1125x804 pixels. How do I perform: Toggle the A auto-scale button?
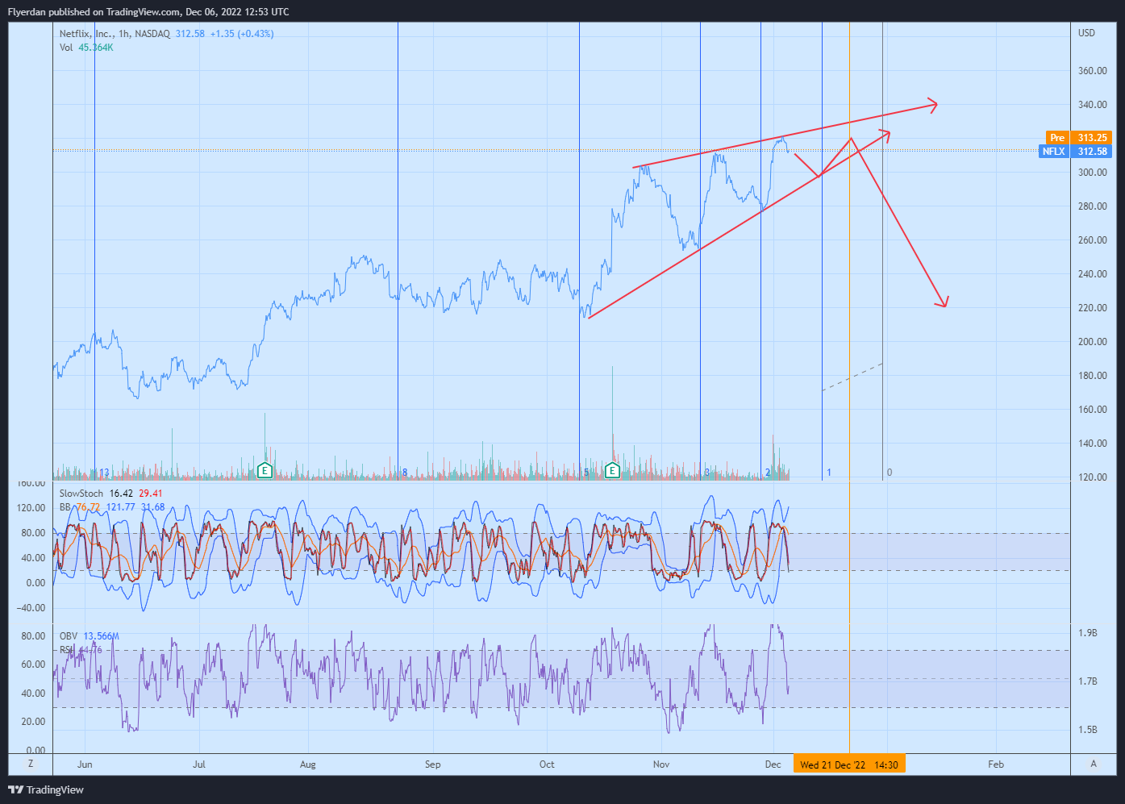click(x=1094, y=764)
